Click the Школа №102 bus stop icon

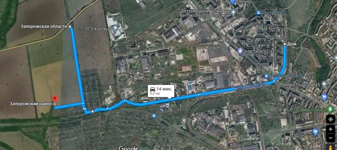click(259, 12)
